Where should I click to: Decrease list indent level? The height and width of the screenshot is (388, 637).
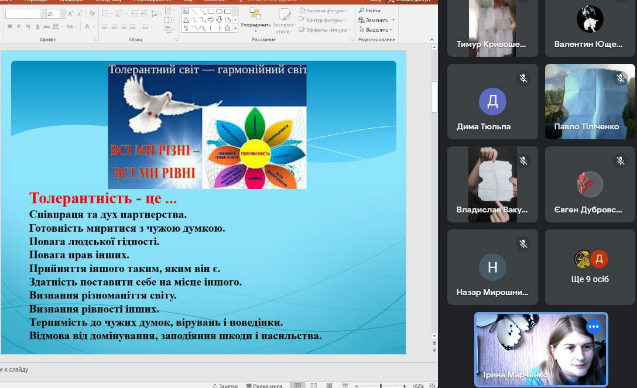pos(135,14)
